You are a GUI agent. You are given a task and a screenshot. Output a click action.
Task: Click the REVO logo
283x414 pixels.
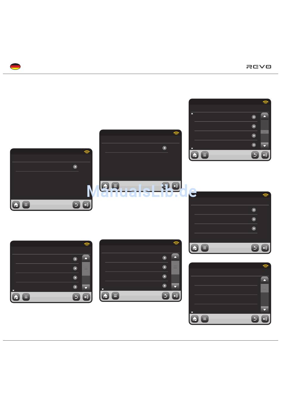[x=259, y=67]
